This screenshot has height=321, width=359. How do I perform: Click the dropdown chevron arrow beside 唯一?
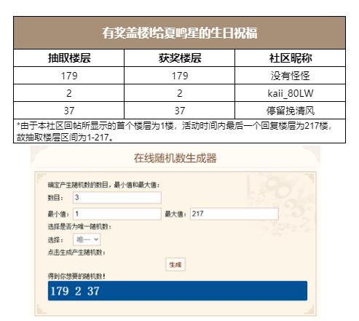[96, 239]
